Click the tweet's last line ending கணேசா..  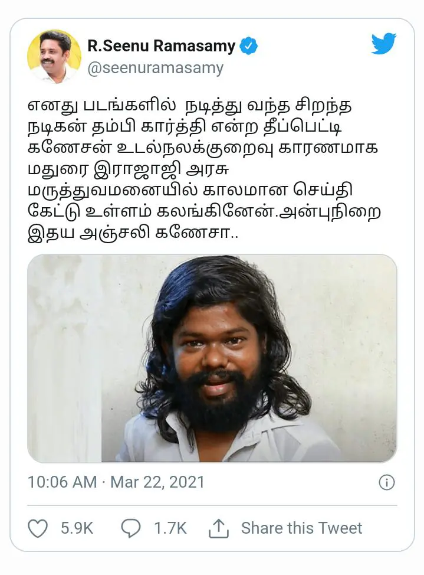pos(133,234)
